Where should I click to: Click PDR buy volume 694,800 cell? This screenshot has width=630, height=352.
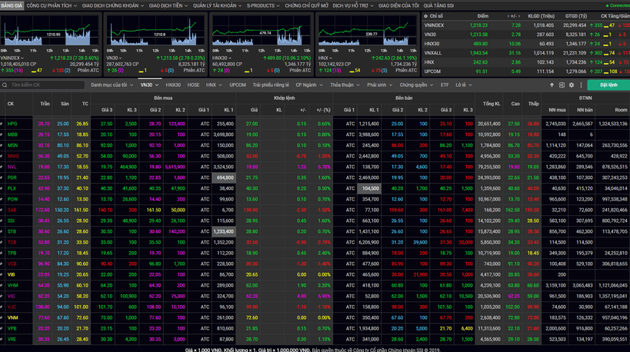coord(224,178)
